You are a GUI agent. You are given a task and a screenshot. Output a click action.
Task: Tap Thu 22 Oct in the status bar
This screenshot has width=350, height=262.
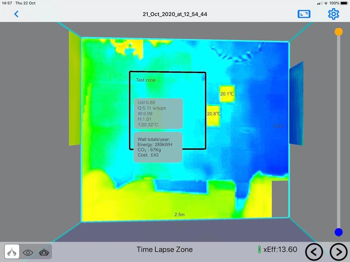coord(25,3)
